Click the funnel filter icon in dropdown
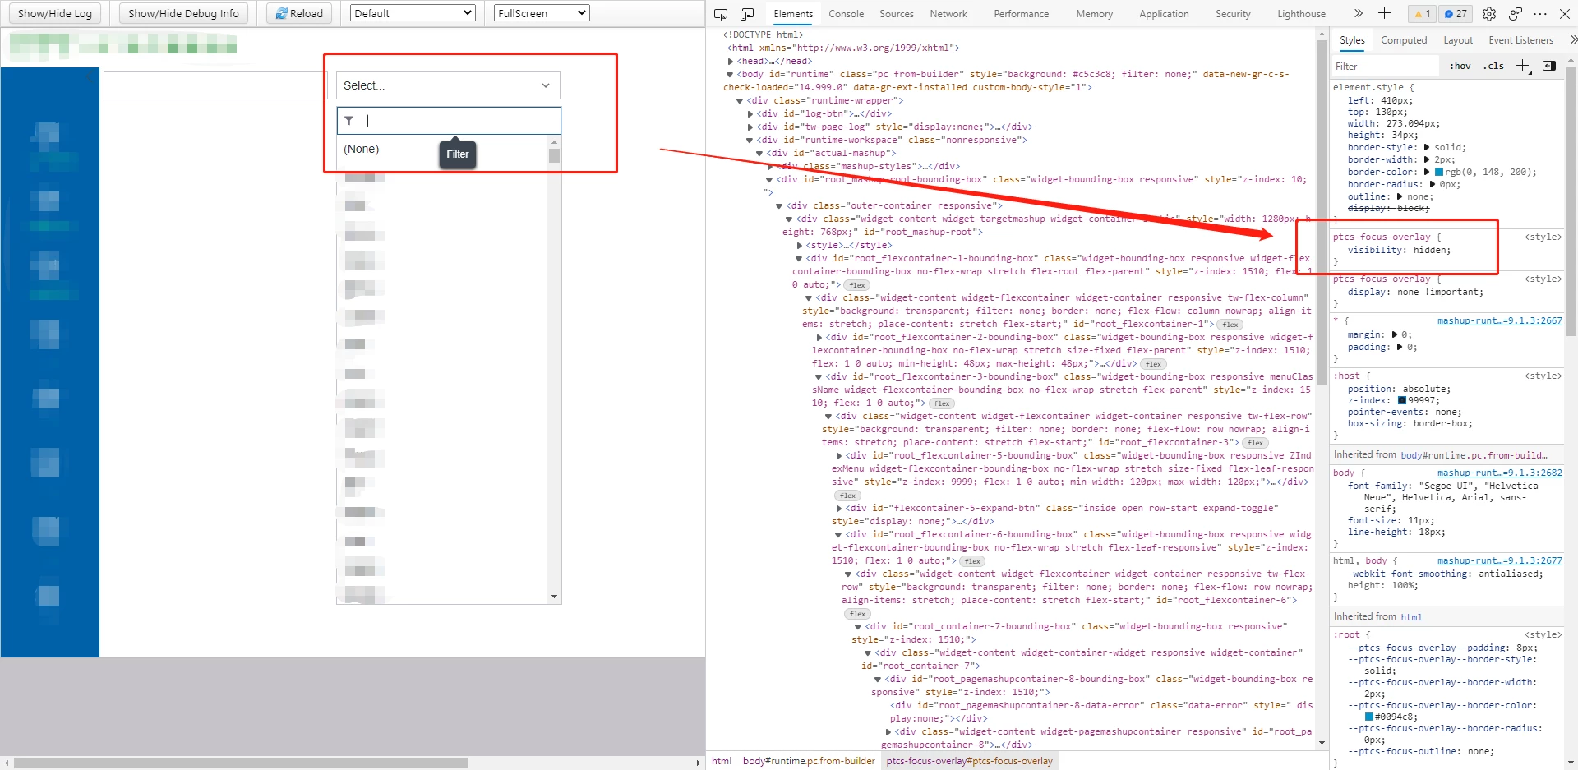Image resolution: width=1578 pixels, height=770 pixels. pyautogui.click(x=349, y=121)
